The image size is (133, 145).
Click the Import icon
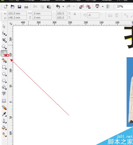pyautogui.click(x=82, y=7)
